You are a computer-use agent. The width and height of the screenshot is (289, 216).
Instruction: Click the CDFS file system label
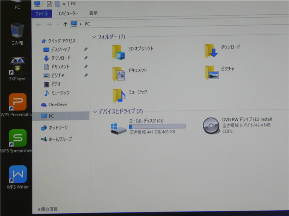(227, 131)
